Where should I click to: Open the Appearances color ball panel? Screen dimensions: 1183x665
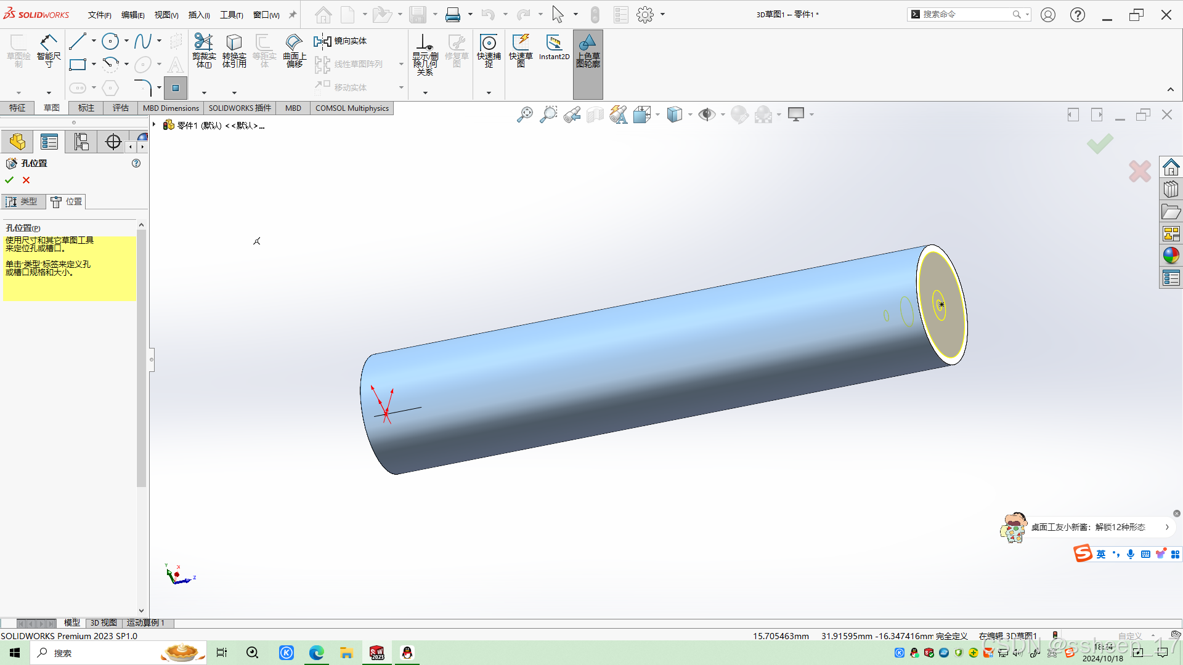[1171, 255]
